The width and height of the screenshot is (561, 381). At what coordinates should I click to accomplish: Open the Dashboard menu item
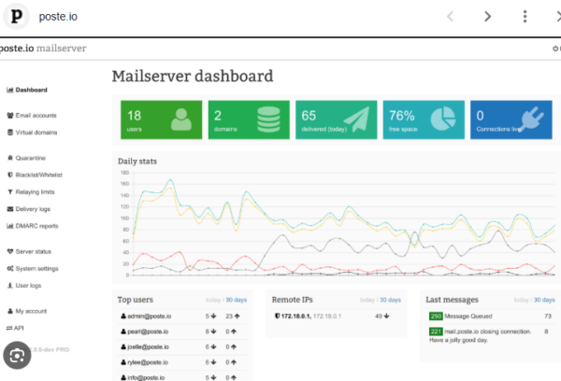[27, 90]
